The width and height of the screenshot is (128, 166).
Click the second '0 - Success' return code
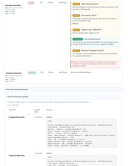point(38,153)
